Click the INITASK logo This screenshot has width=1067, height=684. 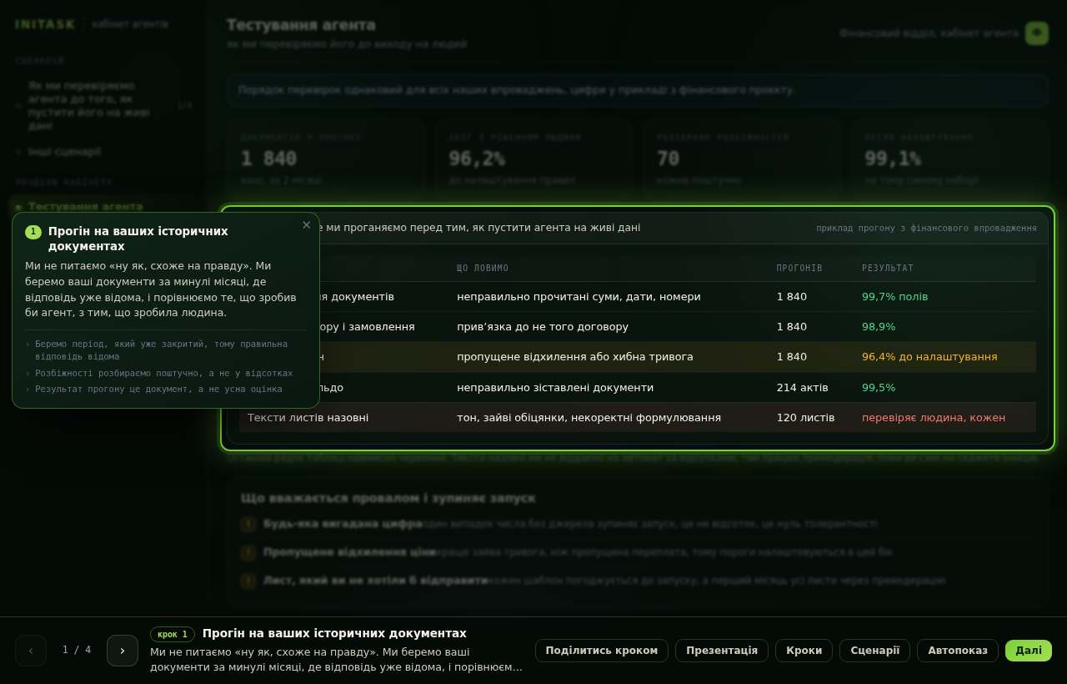point(45,24)
